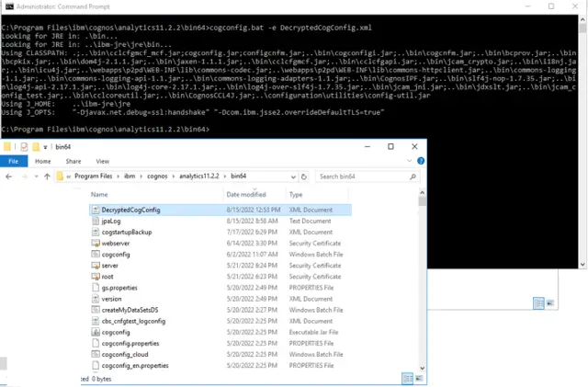
Task: Open the View ribbon tab
Action: click(x=102, y=161)
